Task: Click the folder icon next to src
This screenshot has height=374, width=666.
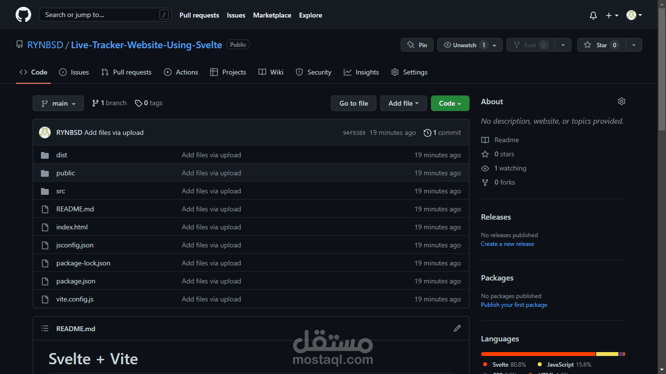Action: pyautogui.click(x=45, y=191)
